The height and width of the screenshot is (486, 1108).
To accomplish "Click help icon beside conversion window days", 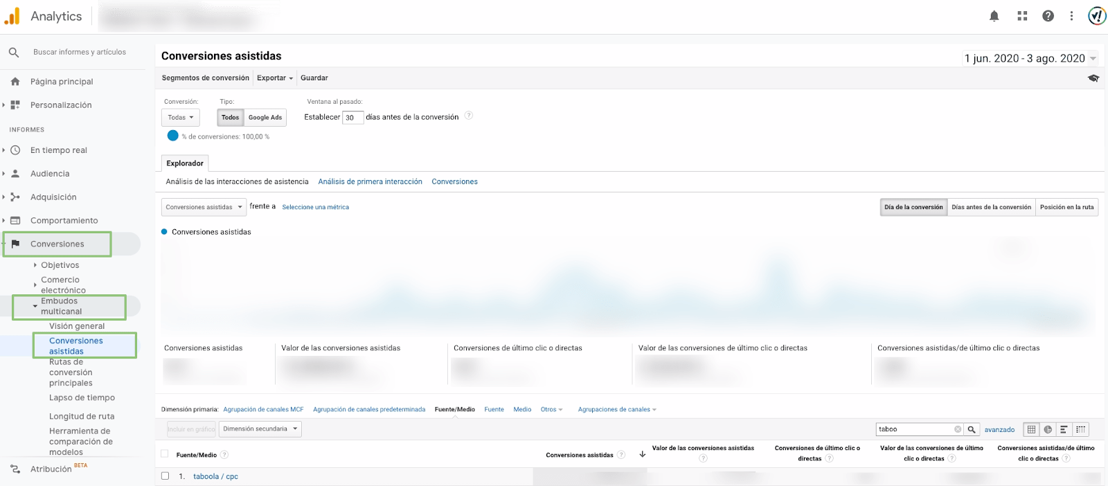I will (469, 116).
